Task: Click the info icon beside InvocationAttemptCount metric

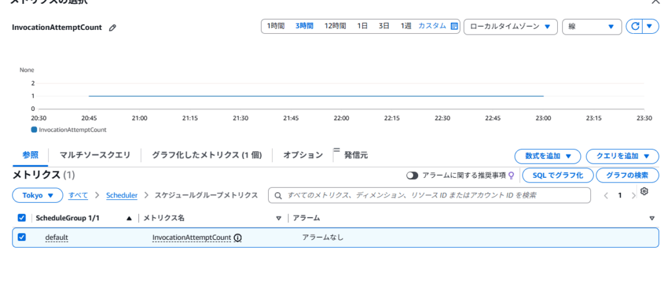Action: tap(237, 238)
